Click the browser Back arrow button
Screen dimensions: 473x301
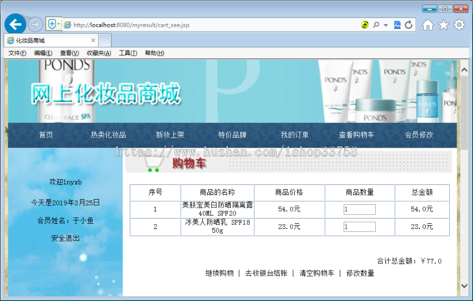point(15,24)
